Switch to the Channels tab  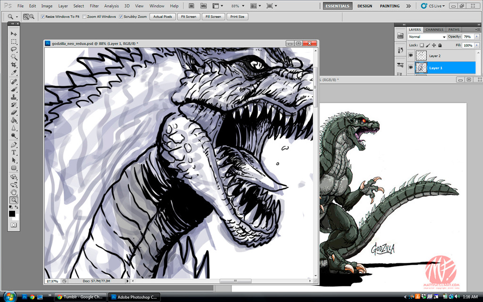tap(434, 30)
